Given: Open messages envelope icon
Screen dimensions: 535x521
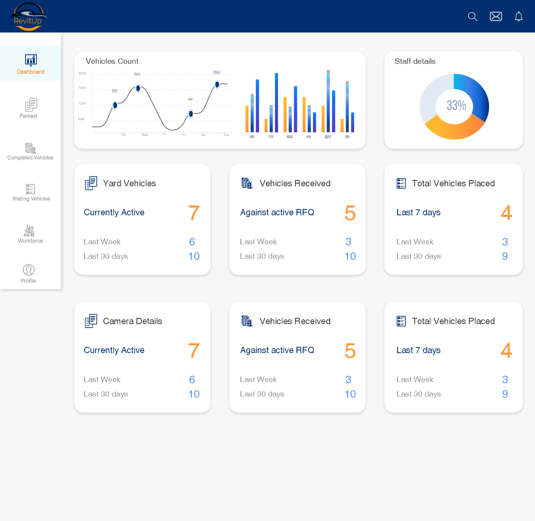Looking at the screenshot, I should coord(495,16).
